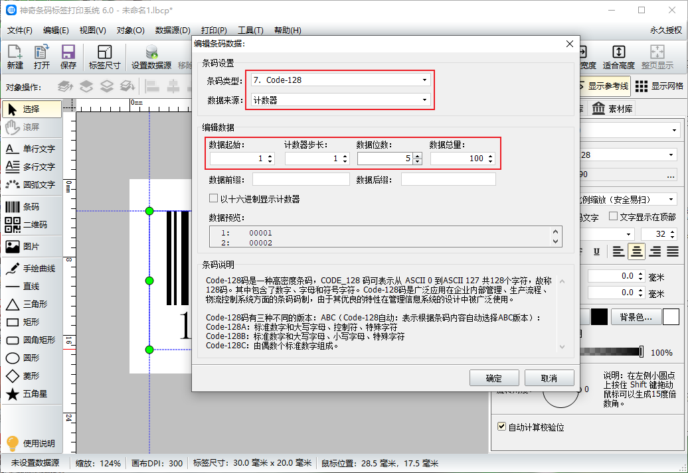The image size is (688, 473).
Task: Click the New (新建) file icon
Action: (15, 56)
